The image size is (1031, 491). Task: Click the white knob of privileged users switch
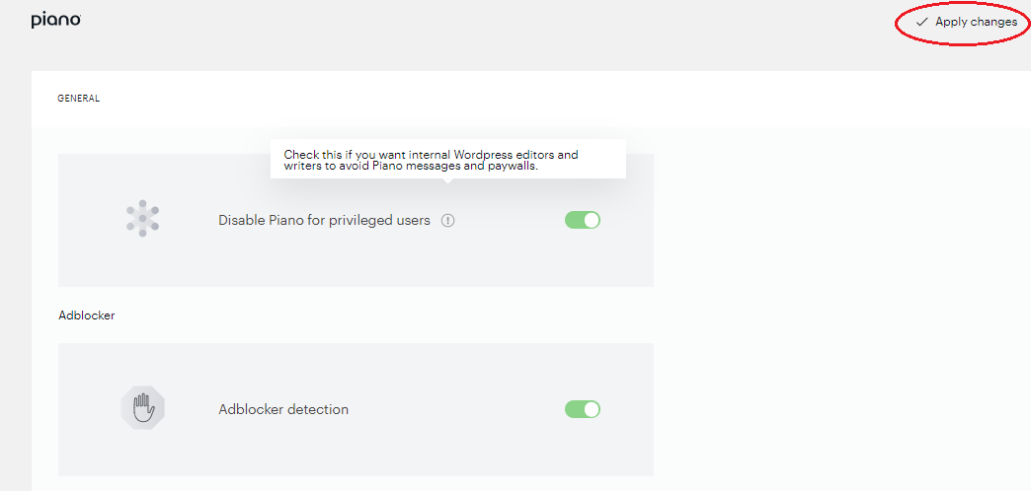592,220
